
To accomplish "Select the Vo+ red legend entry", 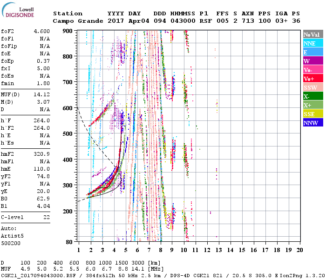I will click(x=312, y=79).
